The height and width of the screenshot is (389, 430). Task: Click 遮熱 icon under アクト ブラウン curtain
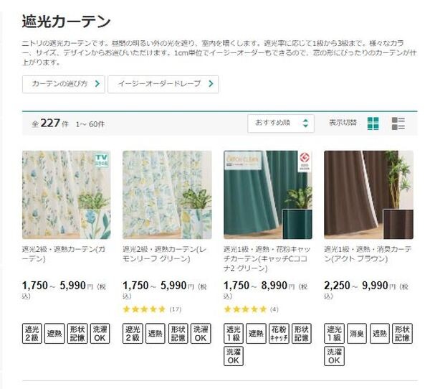(380, 334)
